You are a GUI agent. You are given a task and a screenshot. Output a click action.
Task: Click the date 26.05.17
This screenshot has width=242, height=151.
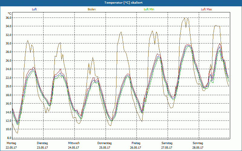click(136, 148)
